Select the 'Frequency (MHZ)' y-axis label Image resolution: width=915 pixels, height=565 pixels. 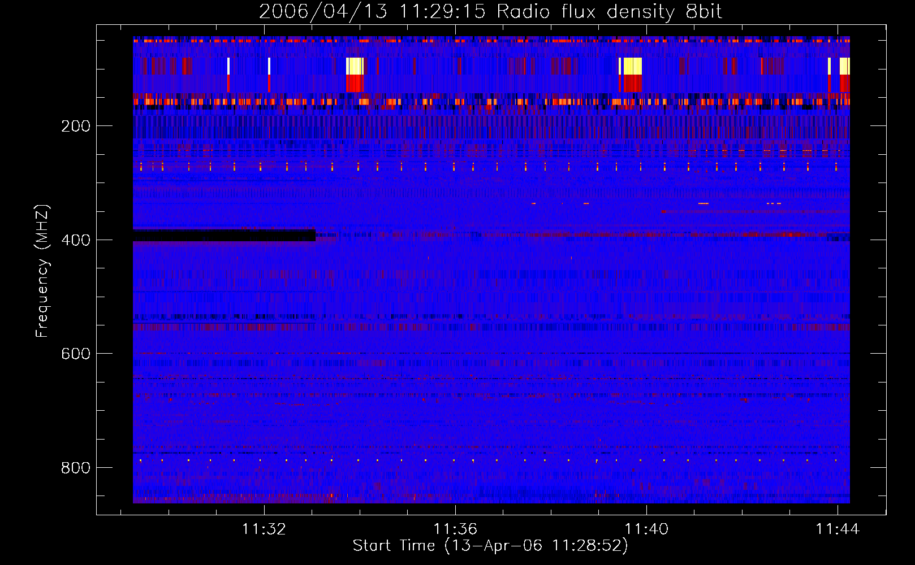click(42, 271)
